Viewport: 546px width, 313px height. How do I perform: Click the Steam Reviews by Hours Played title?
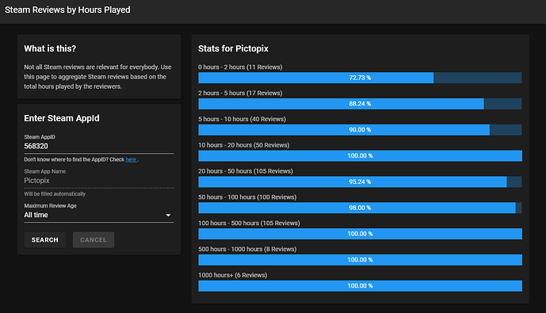67,10
